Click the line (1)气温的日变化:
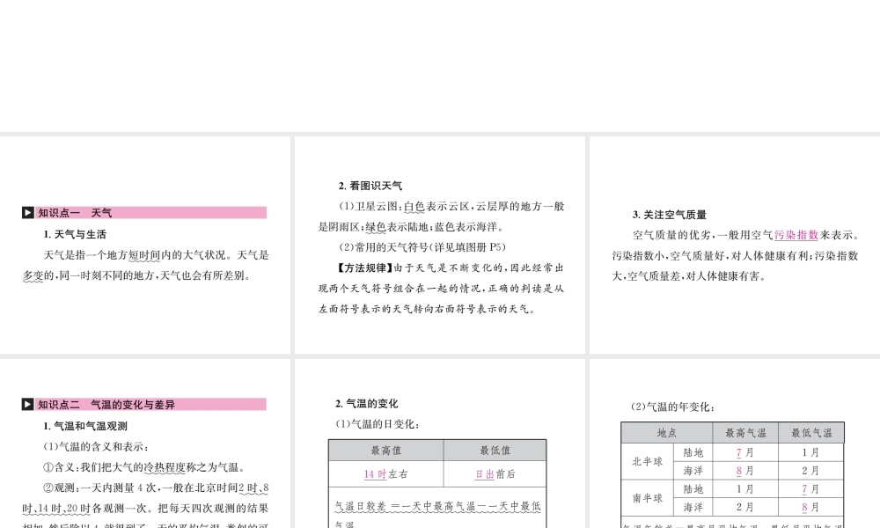The image size is (880, 528). coord(378,424)
